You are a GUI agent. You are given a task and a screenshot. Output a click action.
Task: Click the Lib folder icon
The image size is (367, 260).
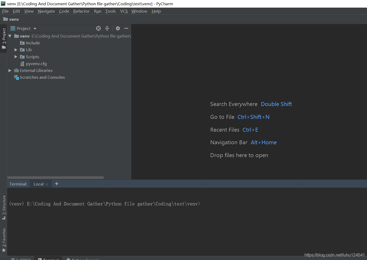pyautogui.click(x=22, y=50)
